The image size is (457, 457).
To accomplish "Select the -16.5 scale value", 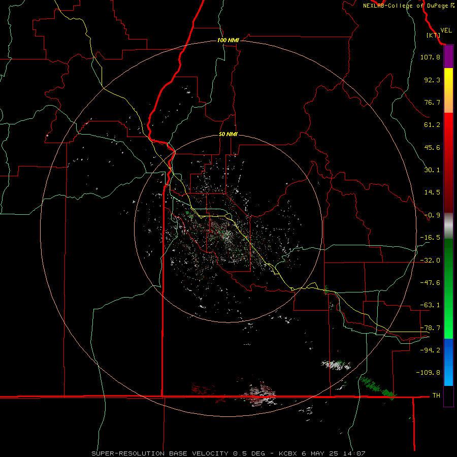I will [430, 238].
